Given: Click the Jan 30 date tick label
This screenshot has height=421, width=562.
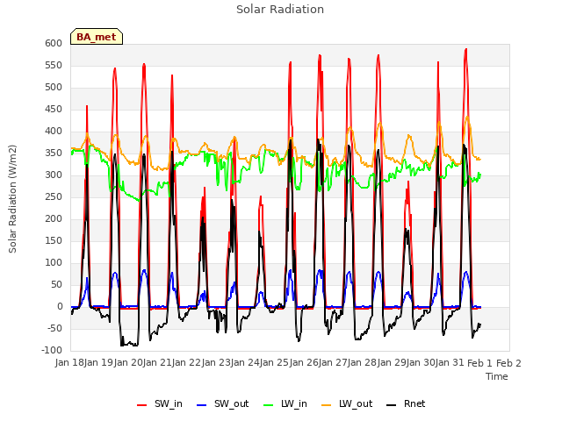Looking at the screenshot, I should point(421,363).
